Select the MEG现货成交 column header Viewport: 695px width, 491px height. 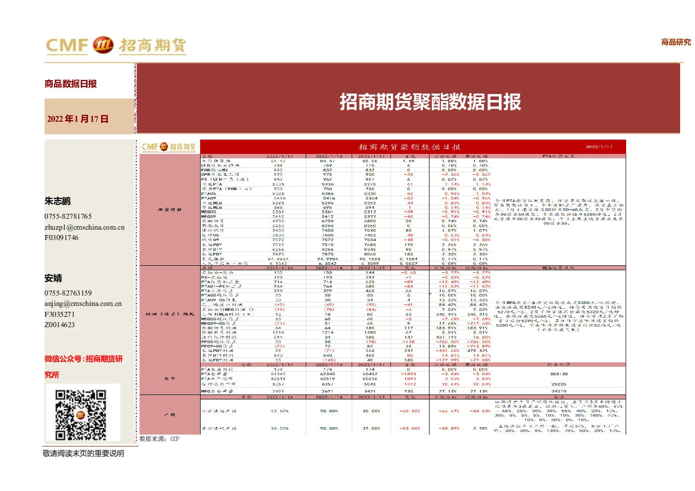click(558, 268)
